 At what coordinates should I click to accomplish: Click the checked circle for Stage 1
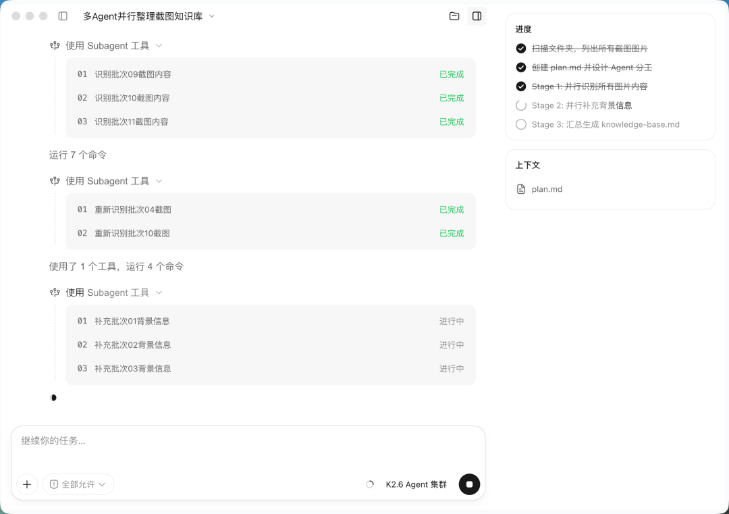(520, 86)
